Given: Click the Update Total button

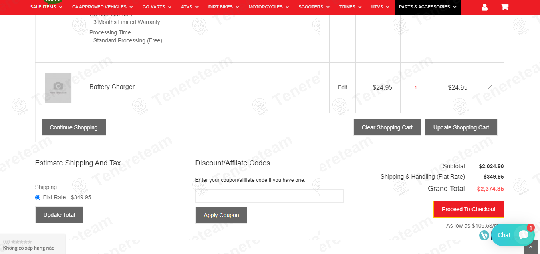Looking at the screenshot, I should pyautogui.click(x=59, y=215).
